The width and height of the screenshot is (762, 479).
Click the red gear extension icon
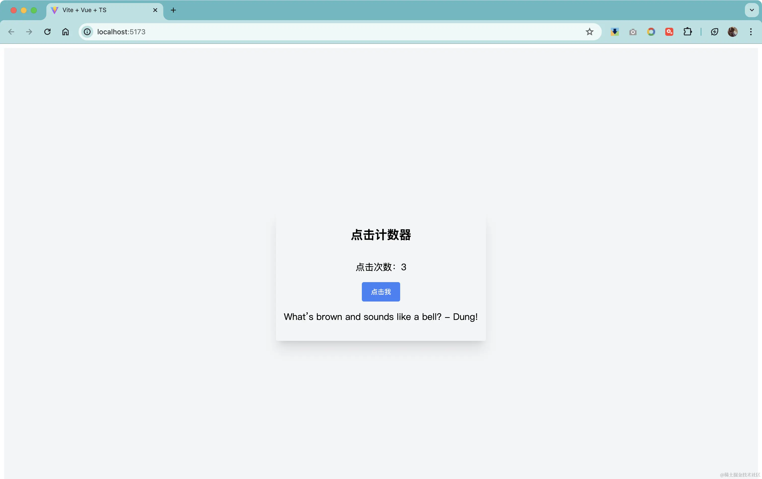[669, 32]
